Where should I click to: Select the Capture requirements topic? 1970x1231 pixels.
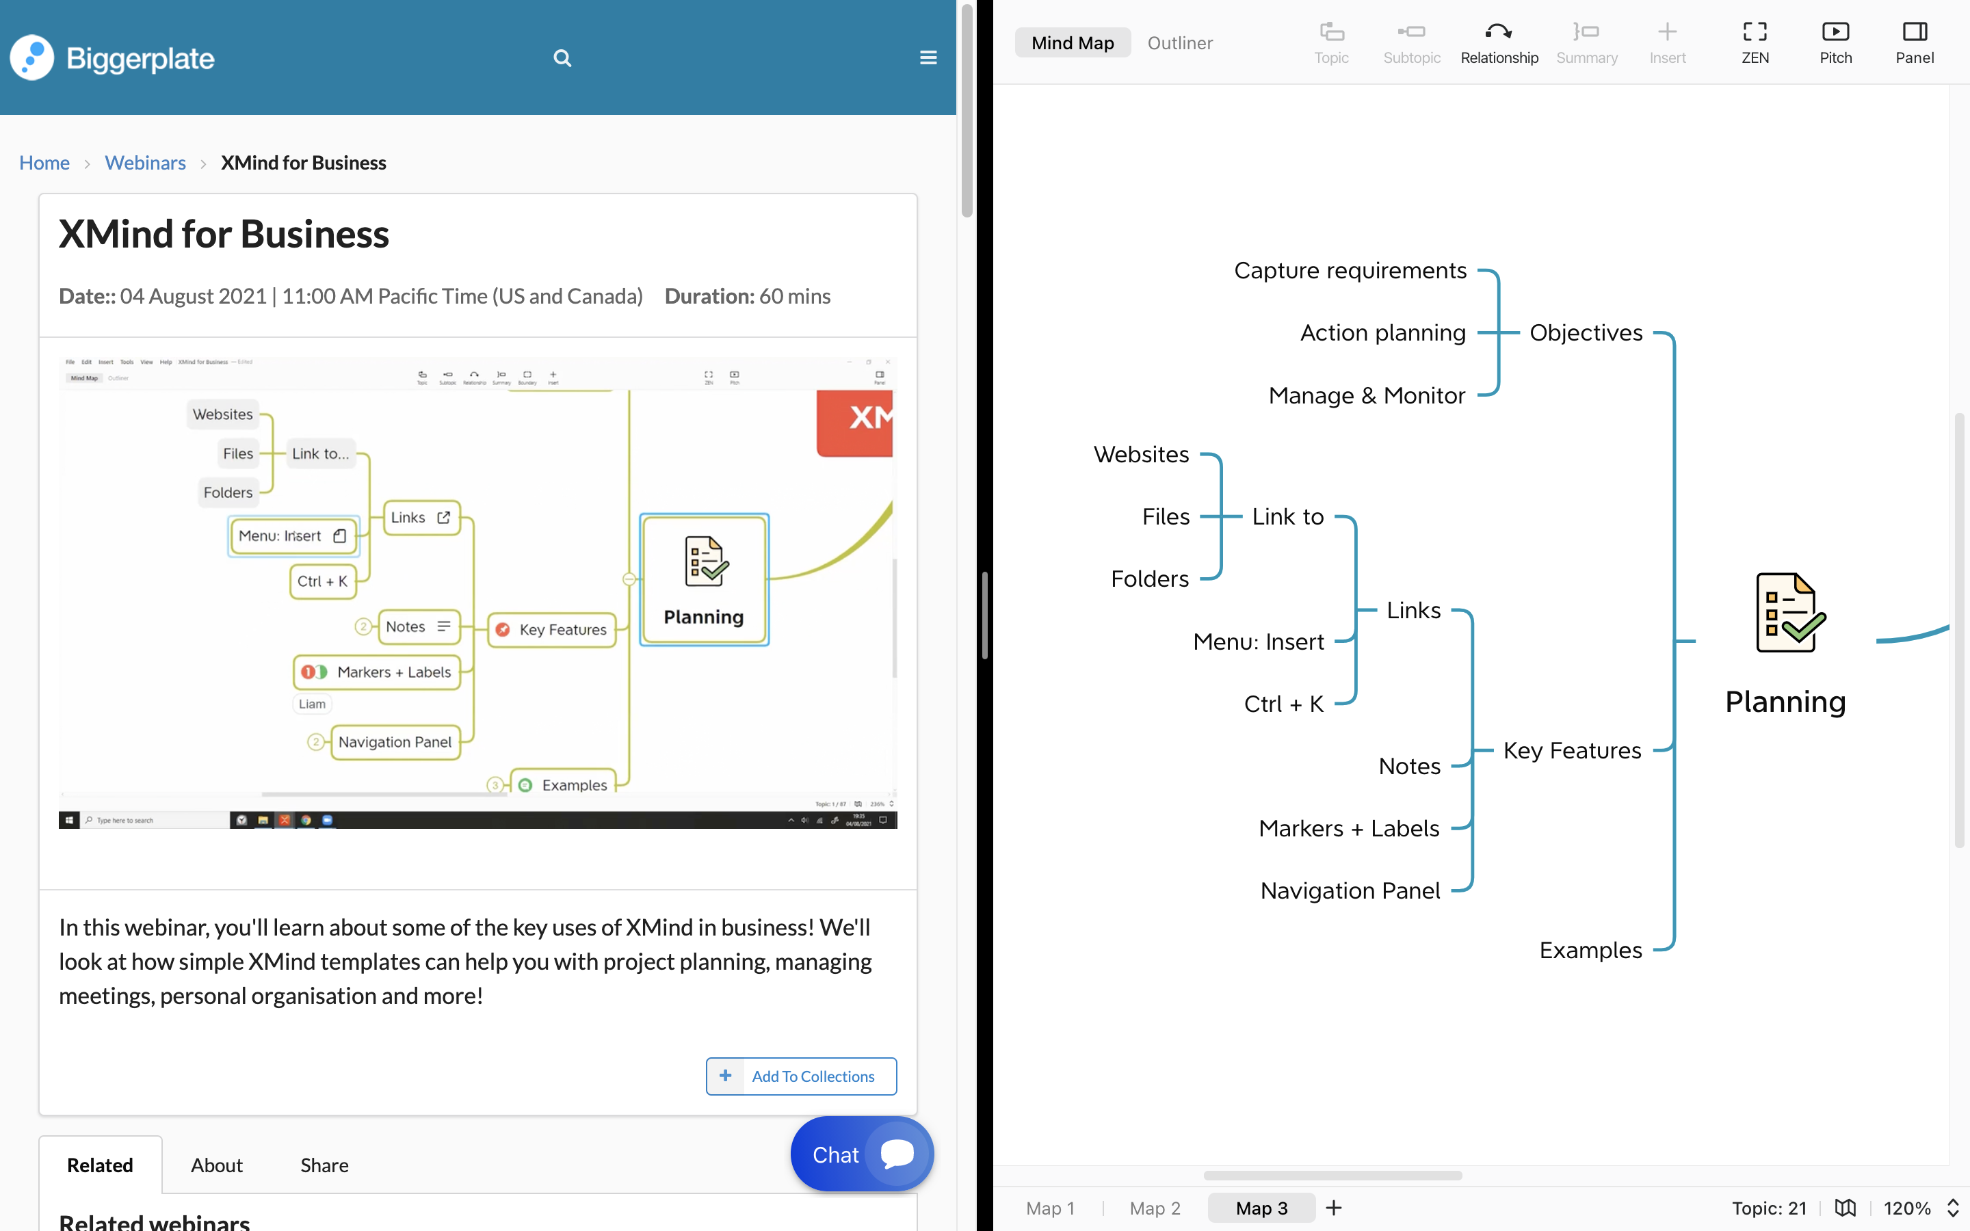tap(1350, 270)
